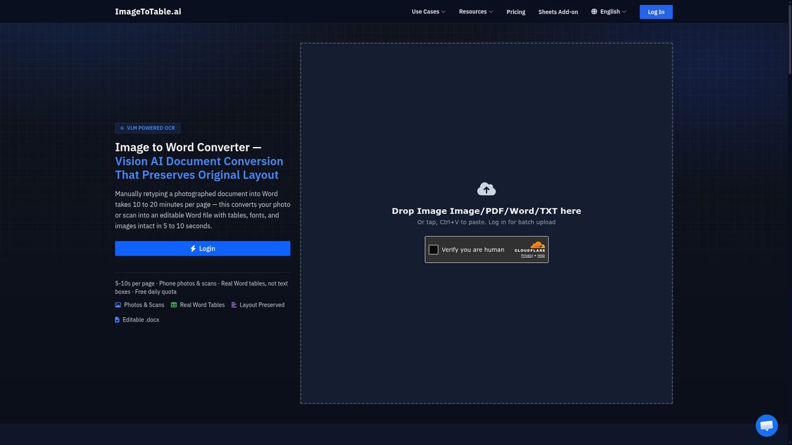Screen dimensions: 792x445
Task: Click the Real Word Tables grid icon
Action: click(x=174, y=305)
